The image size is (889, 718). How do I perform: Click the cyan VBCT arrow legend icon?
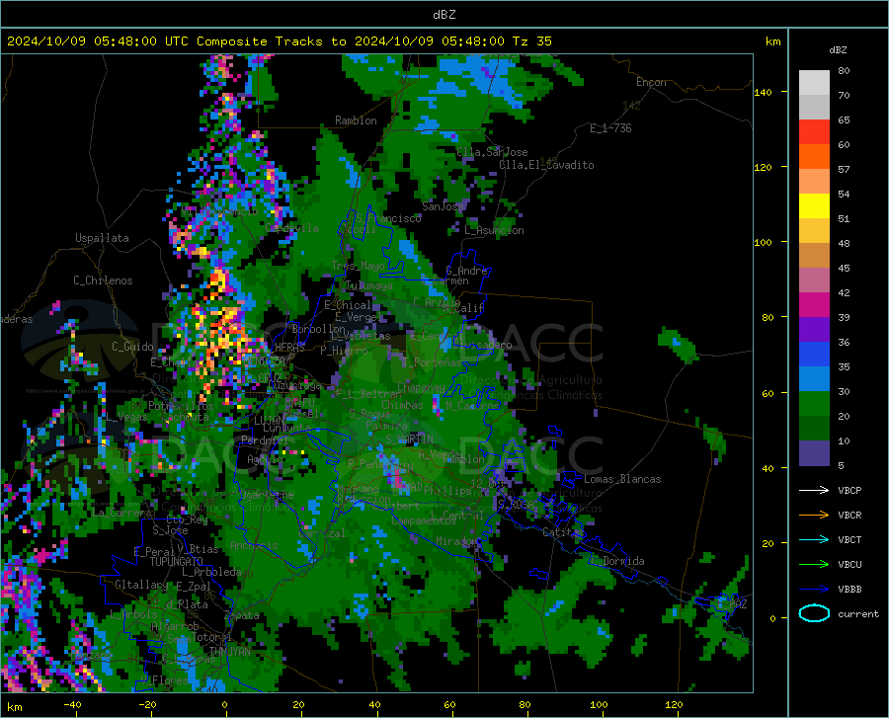coord(814,539)
